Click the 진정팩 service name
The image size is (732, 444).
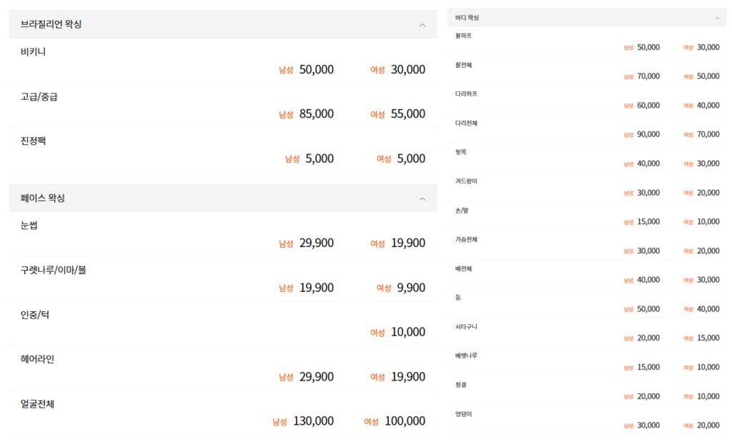click(34, 141)
